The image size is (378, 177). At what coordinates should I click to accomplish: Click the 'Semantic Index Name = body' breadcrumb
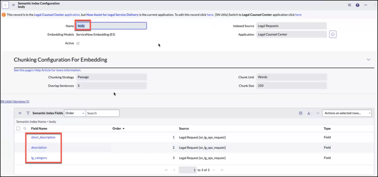pyautogui.click(x=36, y=122)
